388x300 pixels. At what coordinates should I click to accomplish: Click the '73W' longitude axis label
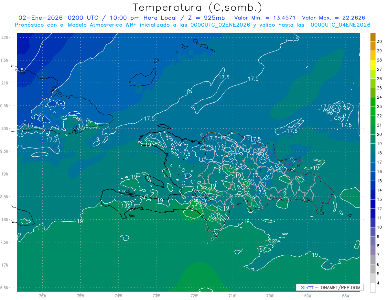tap(156, 295)
